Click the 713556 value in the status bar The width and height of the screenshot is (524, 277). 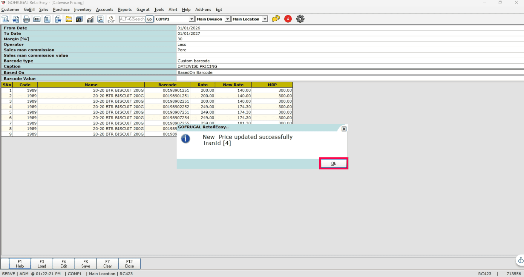(514, 274)
